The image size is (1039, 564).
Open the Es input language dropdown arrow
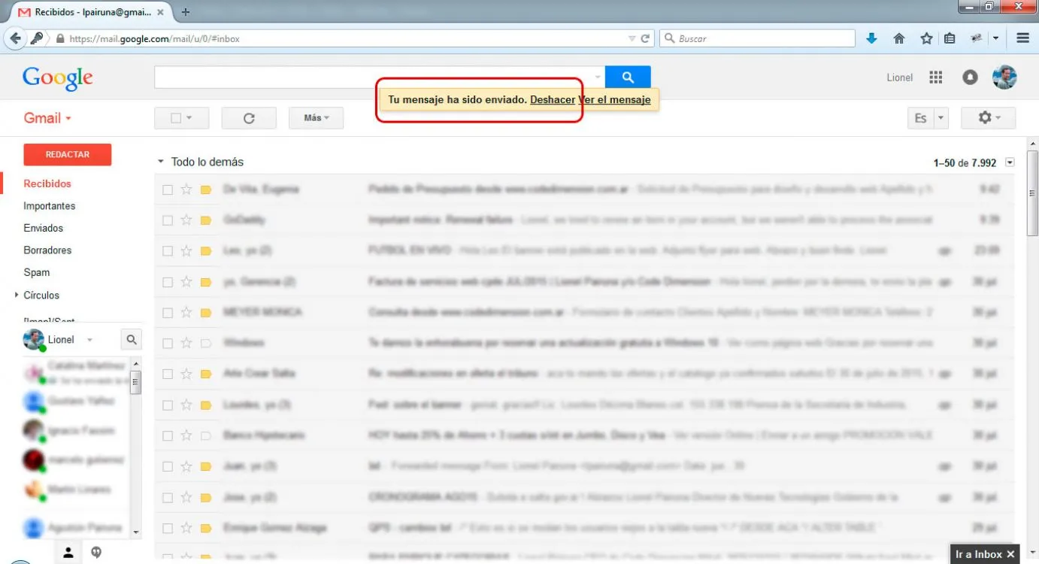[x=941, y=118]
